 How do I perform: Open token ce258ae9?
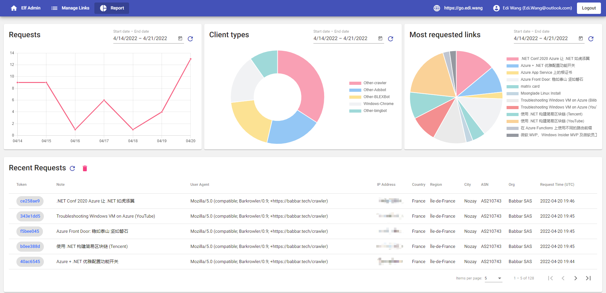point(30,201)
